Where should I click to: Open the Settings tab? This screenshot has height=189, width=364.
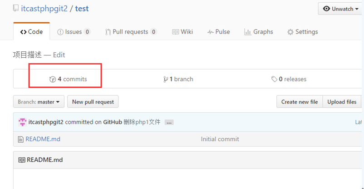(x=302, y=32)
